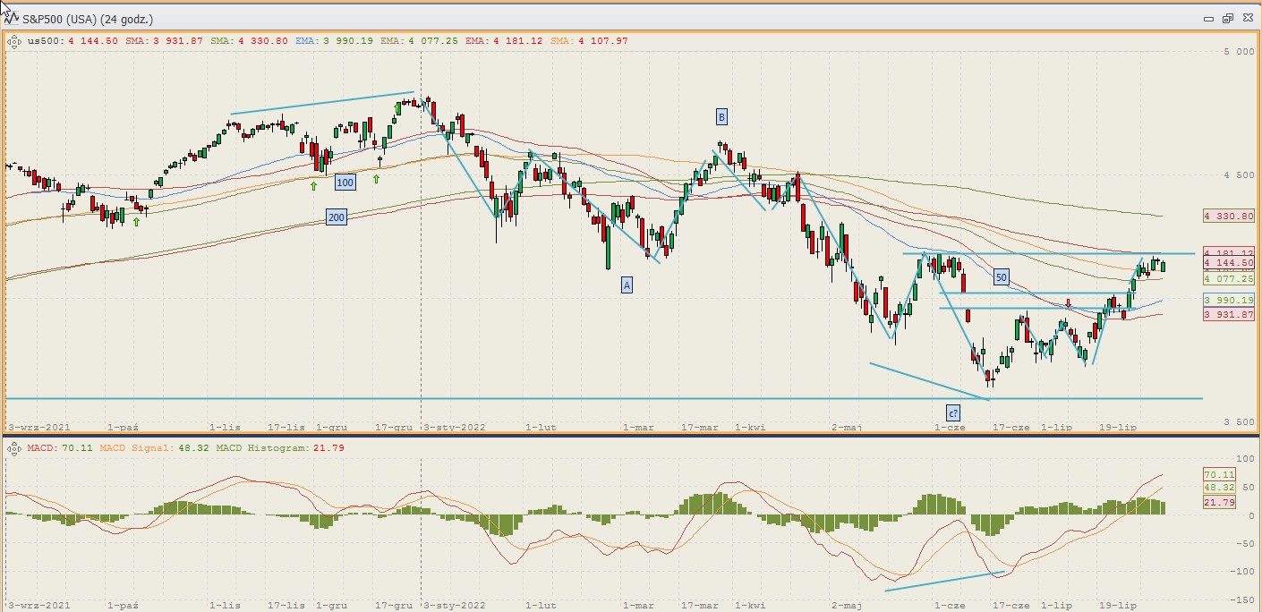Image resolution: width=1262 pixels, height=612 pixels.
Task: Click the 100 moving average label box
Action: (x=345, y=183)
